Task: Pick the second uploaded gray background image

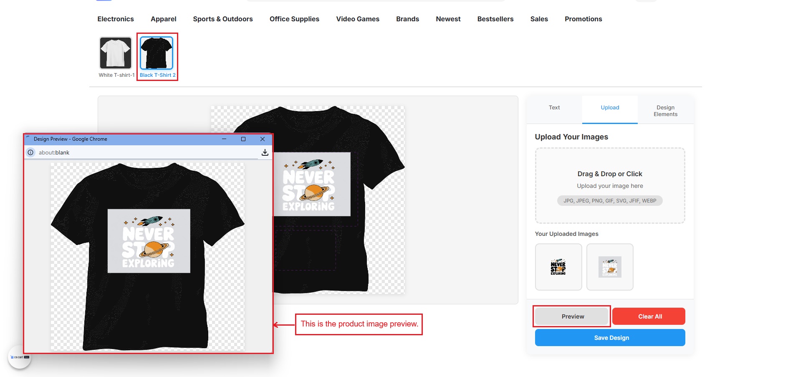Action: 609,267
